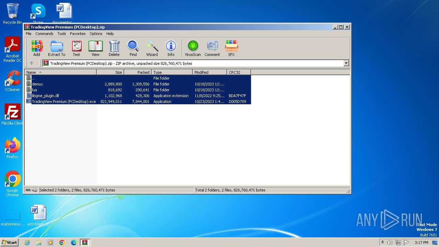
Task: Click the status bar key icon
Action: 35,190
